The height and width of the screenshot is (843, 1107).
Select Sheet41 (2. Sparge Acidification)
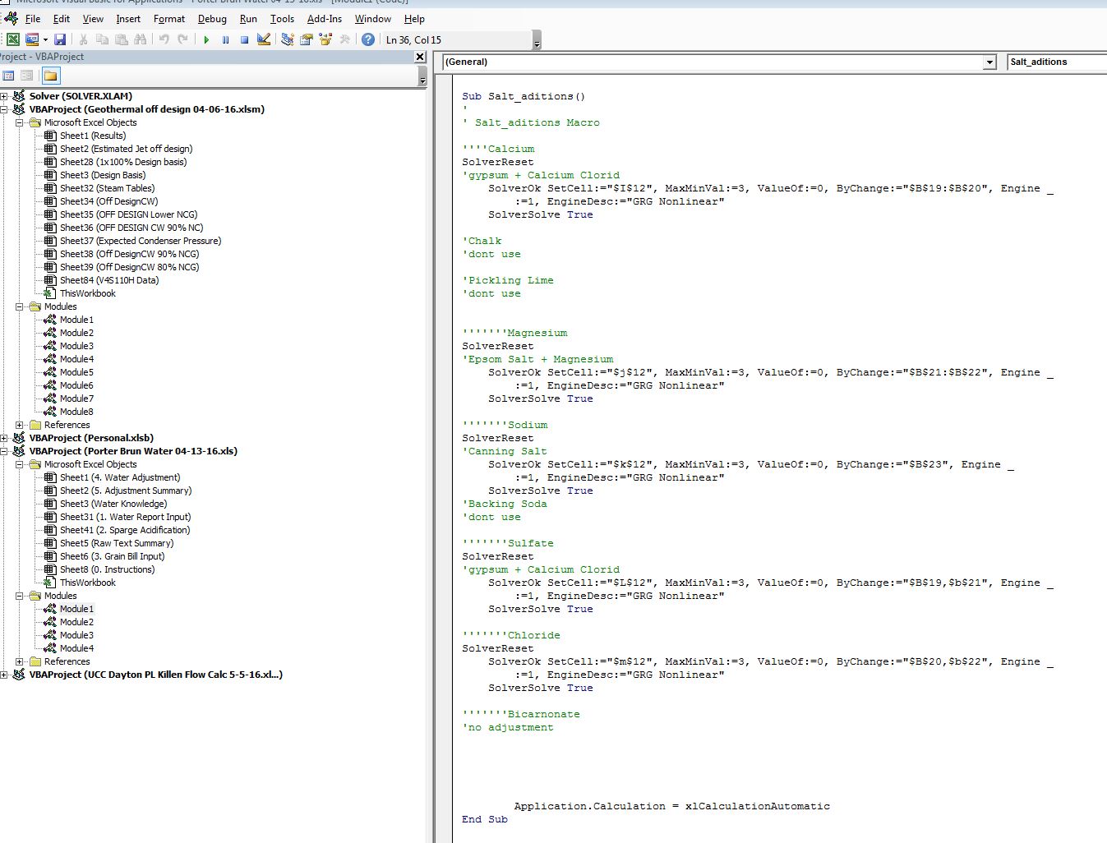[x=125, y=530]
